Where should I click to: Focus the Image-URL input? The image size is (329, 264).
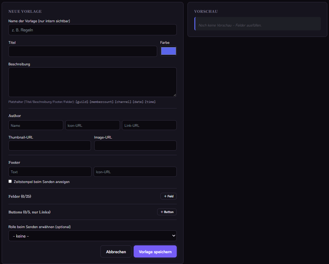click(135, 145)
